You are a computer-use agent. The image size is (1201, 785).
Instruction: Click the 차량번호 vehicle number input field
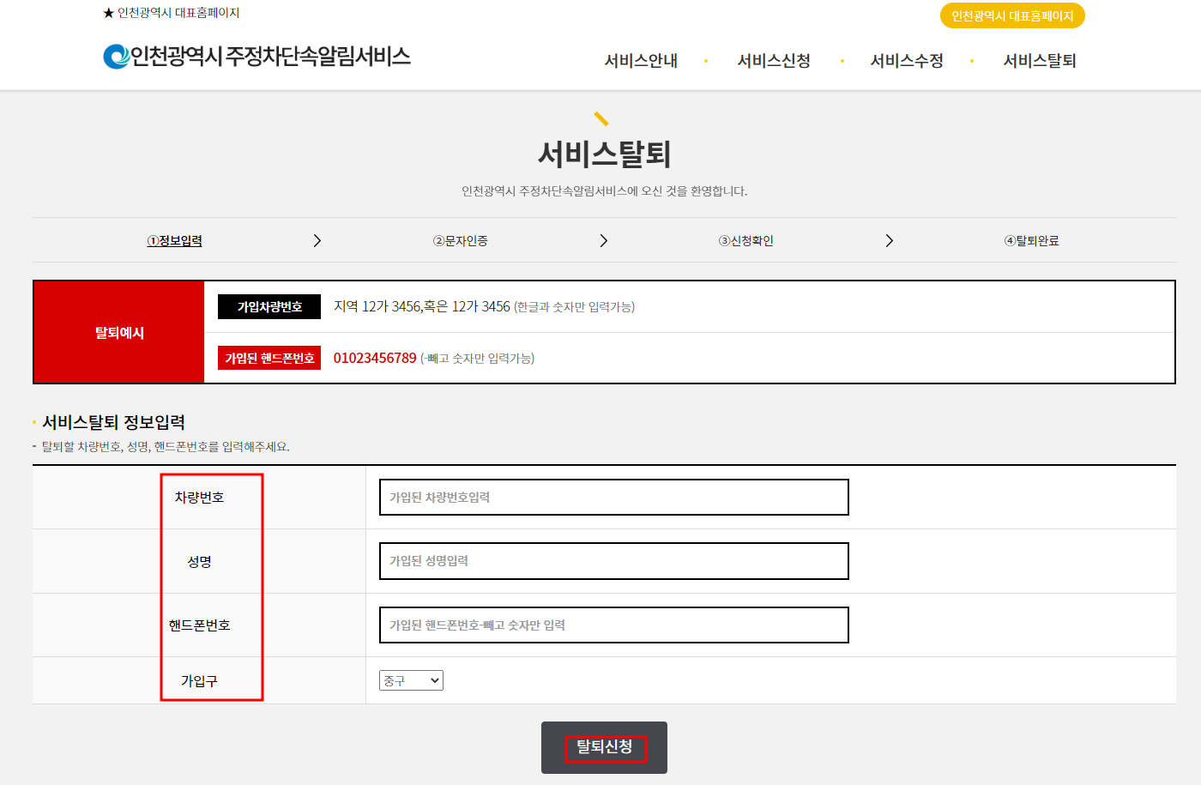pos(614,497)
